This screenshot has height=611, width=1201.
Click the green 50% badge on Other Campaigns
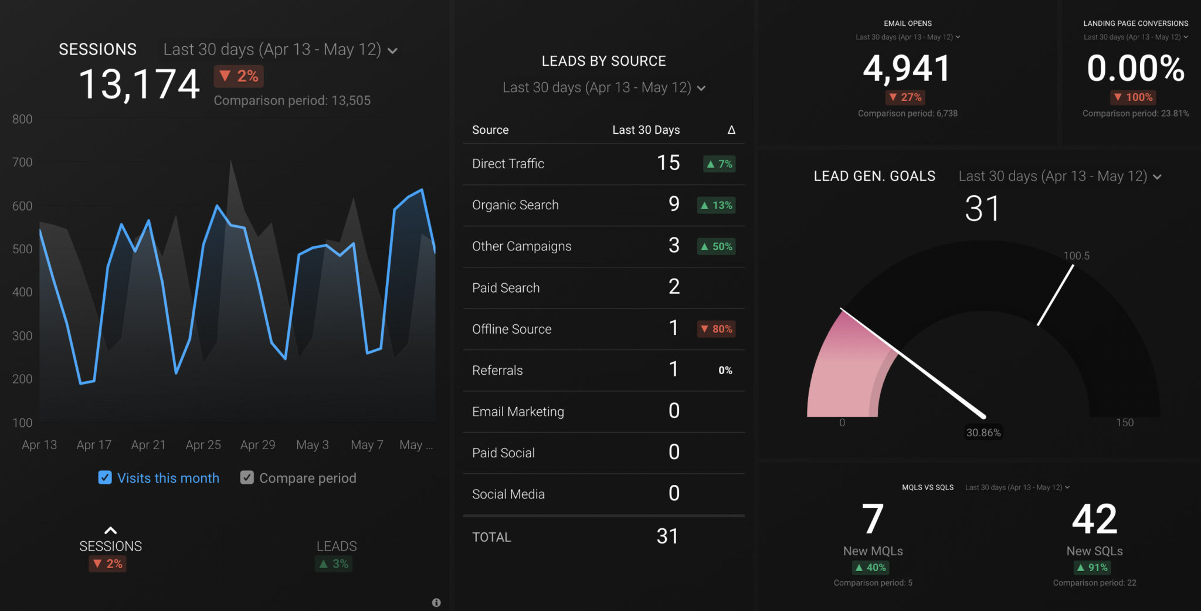(x=717, y=247)
